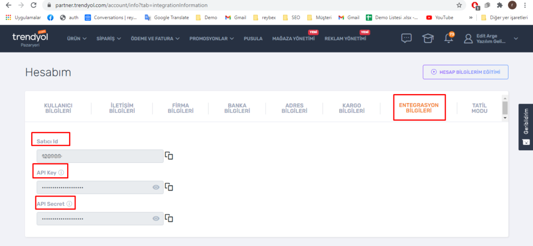
Task: Click API Key info icon
Action: pyautogui.click(x=61, y=173)
